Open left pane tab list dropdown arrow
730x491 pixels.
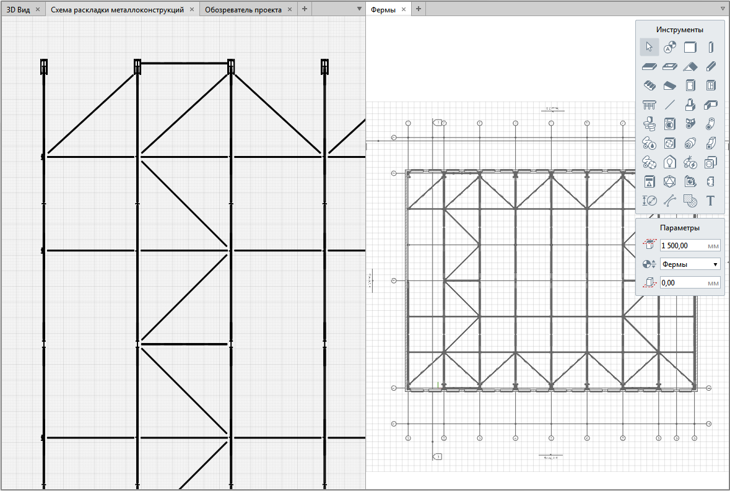[359, 9]
